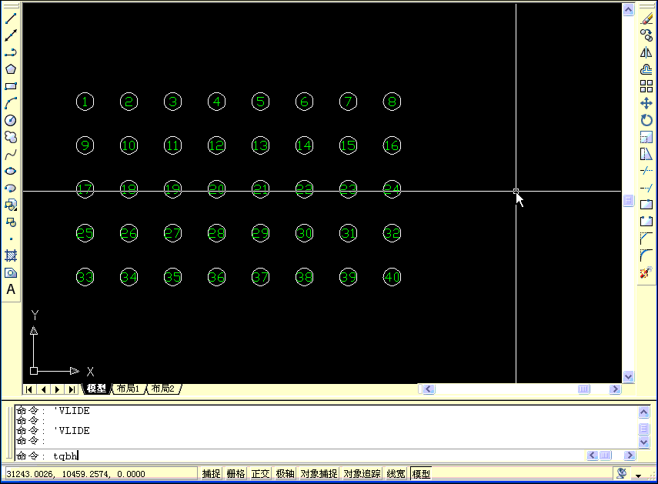This screenshot has width=658, height=484.
Task: Open the Insert Block tool
Action: point(11,205)
